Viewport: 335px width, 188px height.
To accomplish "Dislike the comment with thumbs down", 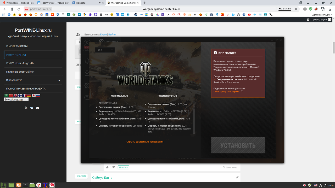I will [x=114, y=167].
